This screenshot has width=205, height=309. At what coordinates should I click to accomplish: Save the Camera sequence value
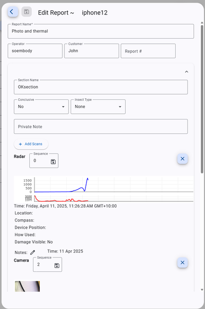click(57, 266)
